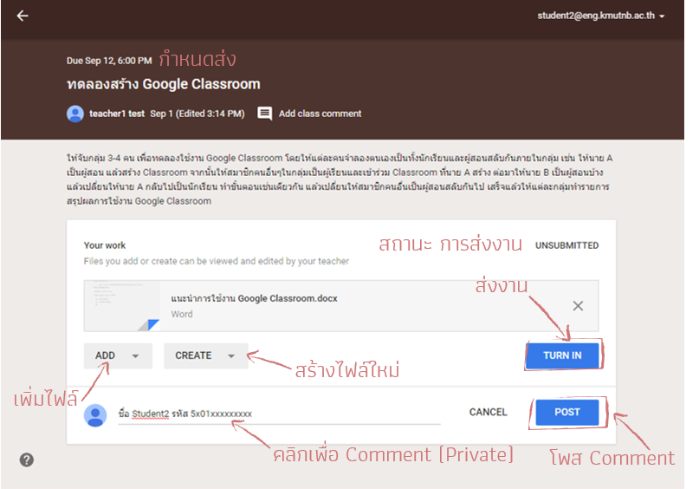Image resolution: width=699 pixels, height=489 pixels.
Task: Expand the ADD file dropdown
Action: tap(118, 355)
